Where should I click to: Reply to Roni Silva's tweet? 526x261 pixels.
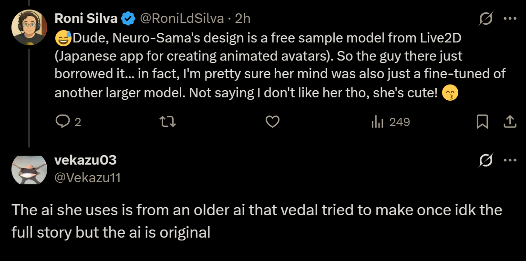tap(63, 122)
